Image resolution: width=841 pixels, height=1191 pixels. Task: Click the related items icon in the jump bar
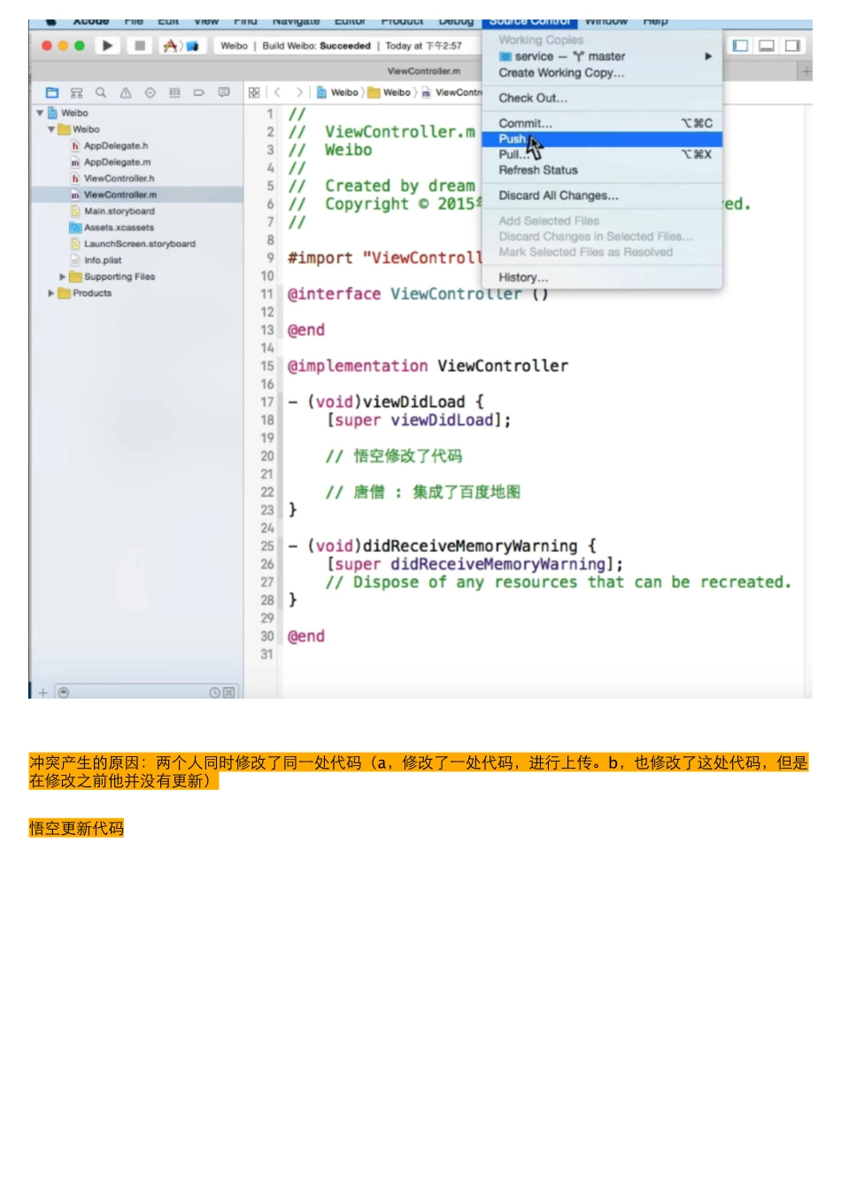pos(254,91)
